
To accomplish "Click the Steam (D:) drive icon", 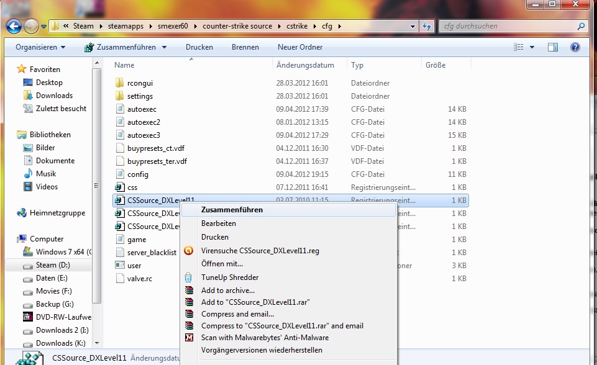I will [x=28, y=265].
